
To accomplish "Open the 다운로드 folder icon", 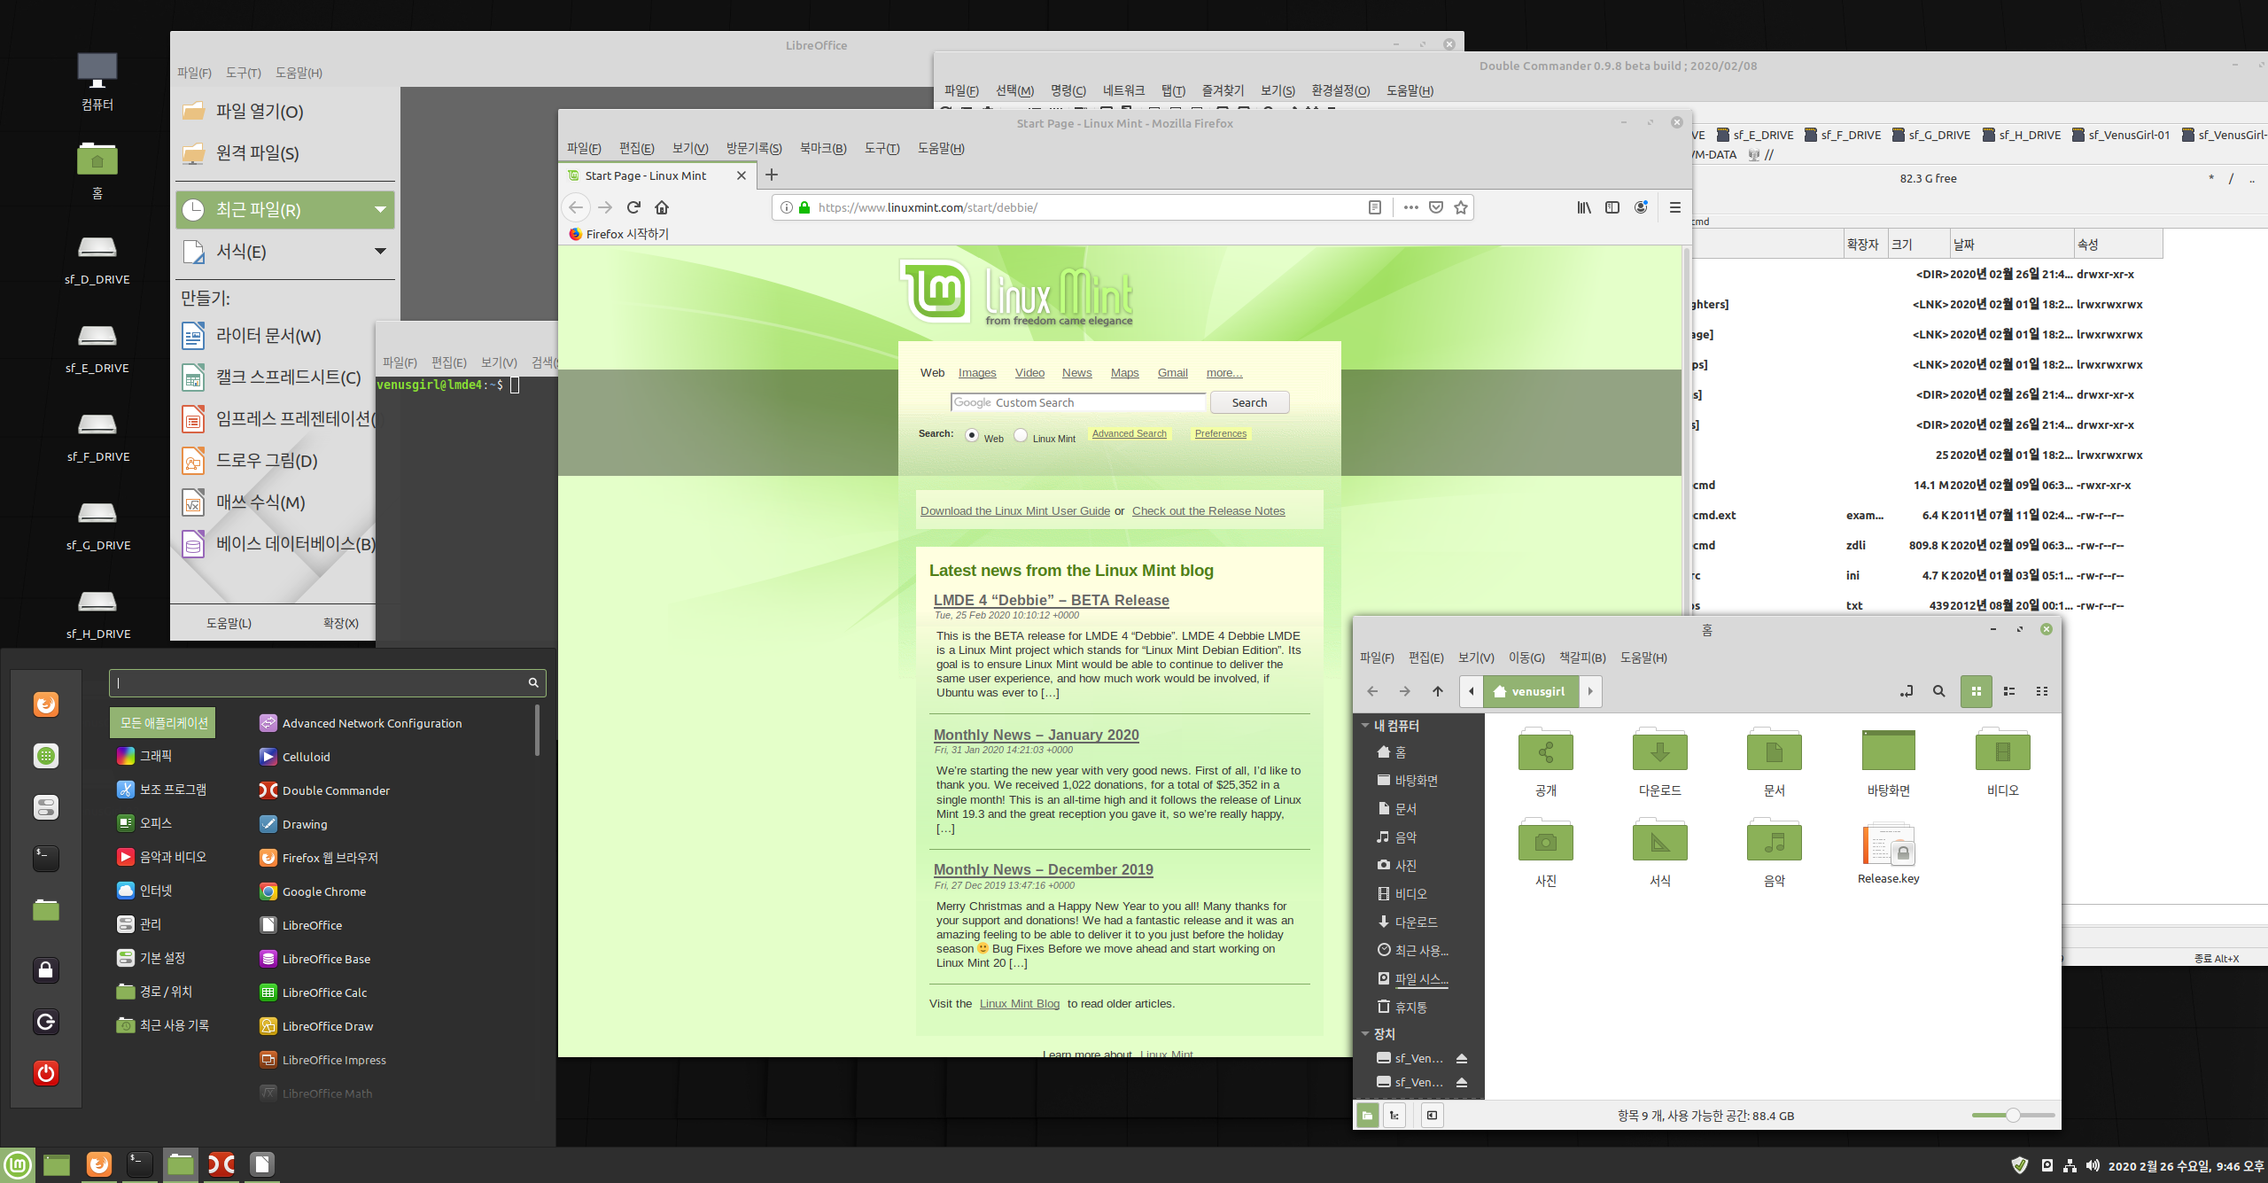I will click(1659, 751).
